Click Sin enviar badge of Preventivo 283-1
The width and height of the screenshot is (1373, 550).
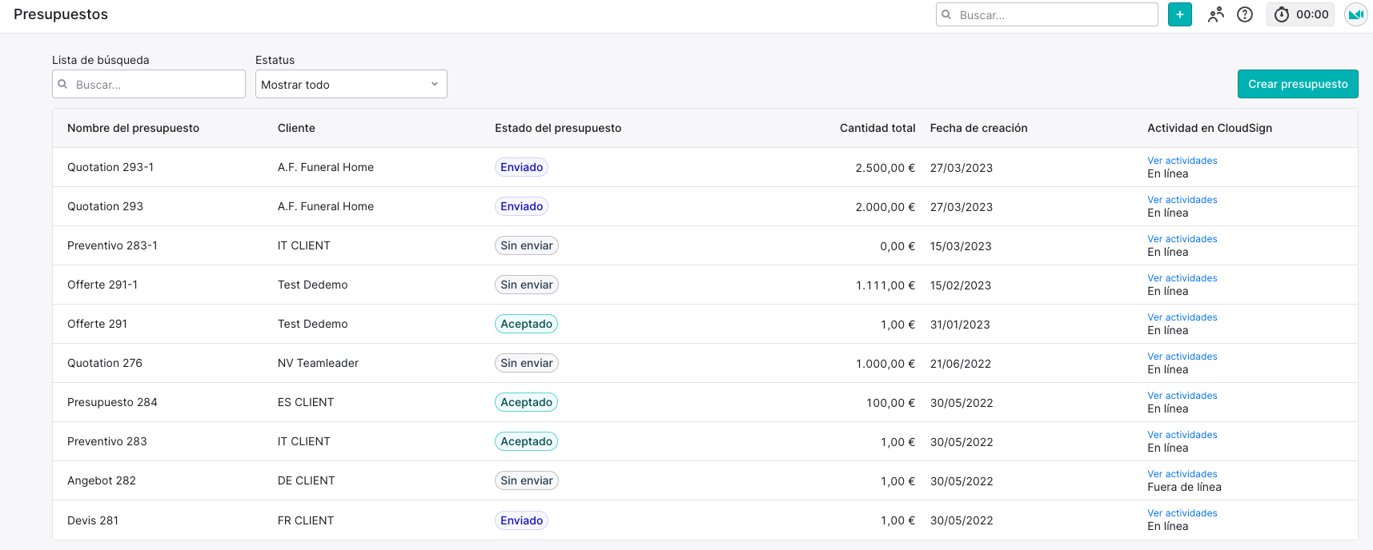click(526, 245)
